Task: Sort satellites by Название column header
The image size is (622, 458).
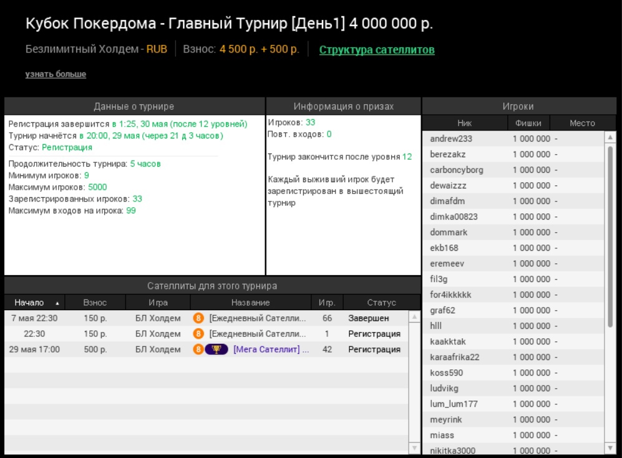Action: pos(250,303)
